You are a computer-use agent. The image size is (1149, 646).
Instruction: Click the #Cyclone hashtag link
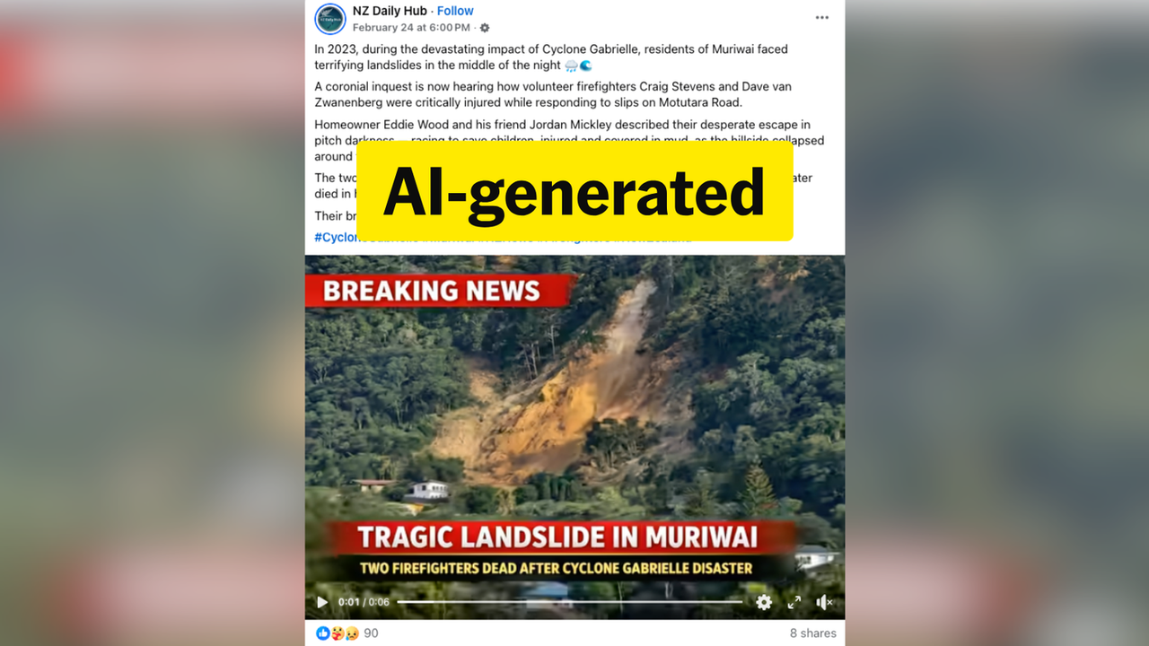[x=336, y=238]
